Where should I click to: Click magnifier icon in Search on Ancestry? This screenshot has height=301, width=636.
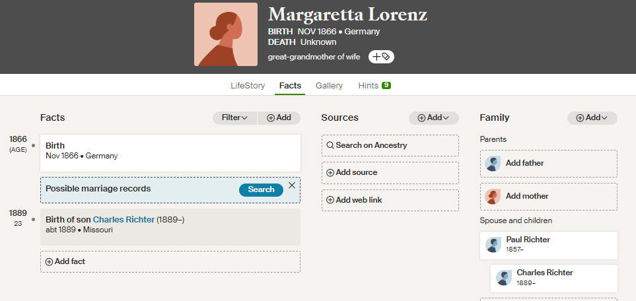tap(330, 145)
